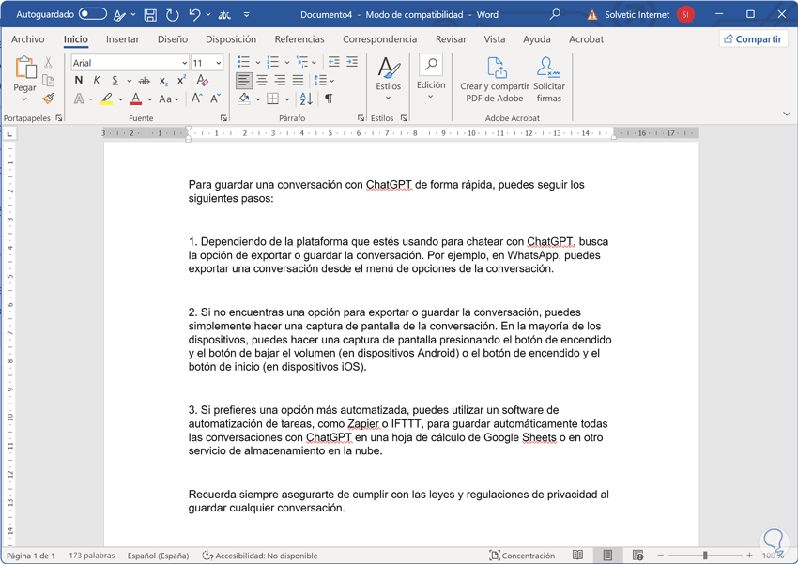This screenshot has width=798, height=564.
Task: Click the Clear formatting icon
Action: [203, 81]
